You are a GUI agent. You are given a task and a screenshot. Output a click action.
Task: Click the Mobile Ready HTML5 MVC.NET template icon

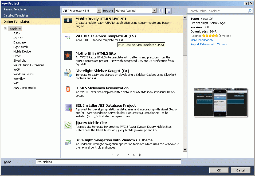[68, 21]
